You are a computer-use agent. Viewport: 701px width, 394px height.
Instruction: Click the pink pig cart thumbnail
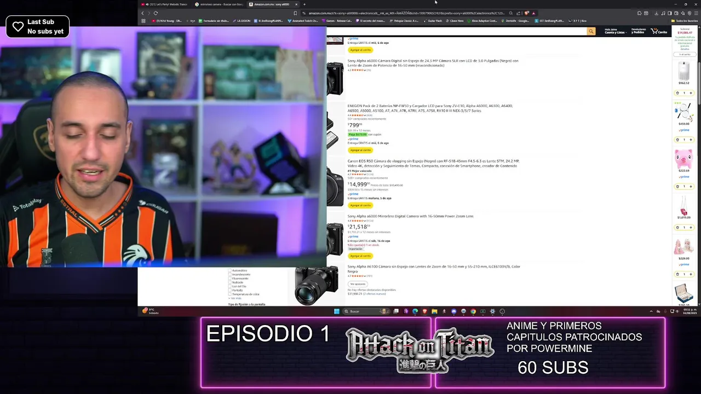(x=683, y=159)
